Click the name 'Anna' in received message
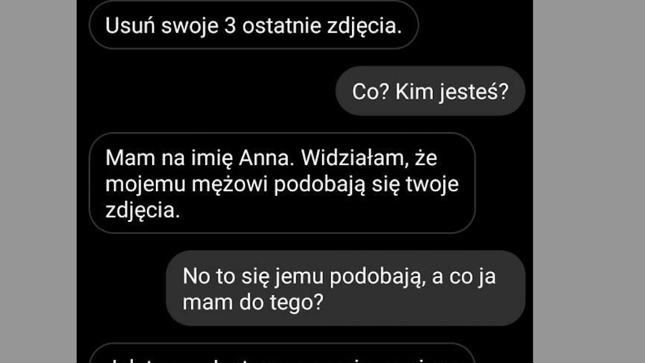The image size is (645, 363). click(x=266, y=158)
